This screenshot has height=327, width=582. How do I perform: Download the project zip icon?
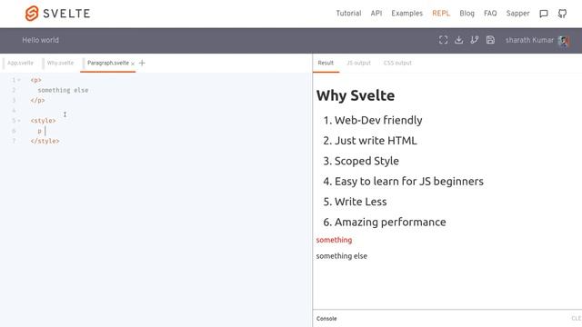point(458,40)
